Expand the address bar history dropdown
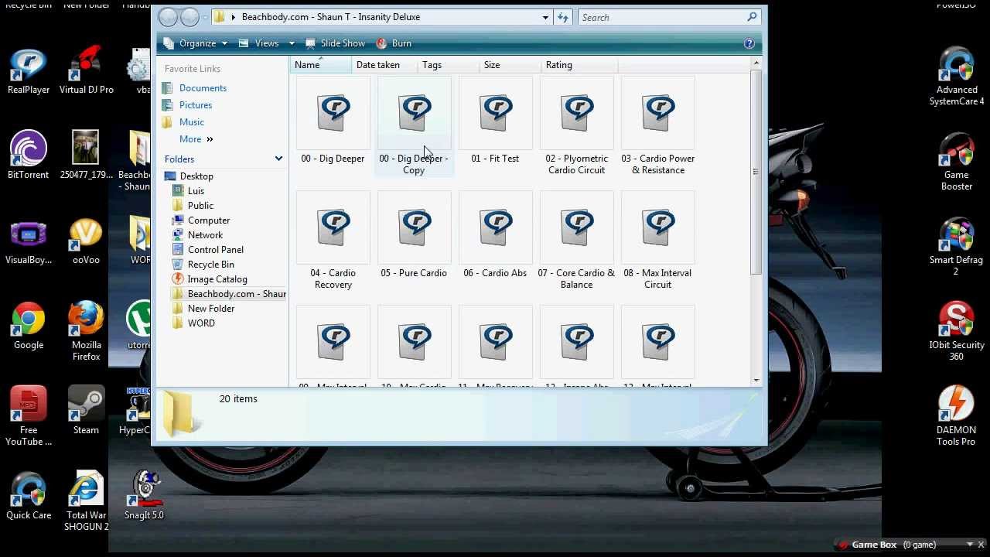This screenshot has width=990, height=557. coord(545,17)
